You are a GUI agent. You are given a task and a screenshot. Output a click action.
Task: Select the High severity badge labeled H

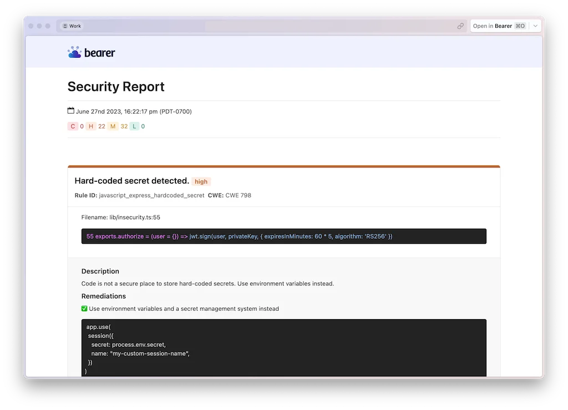pyautogui.click(x=90, y=126)
